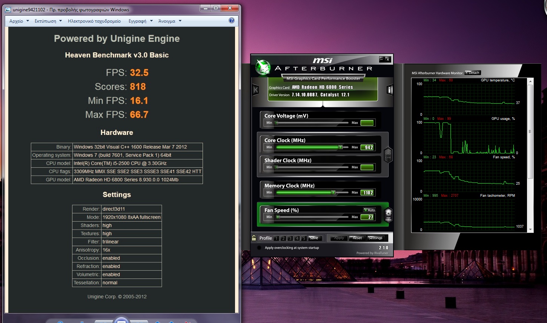Click the Apply button in Afterburner
This screenshot has height=323, width=547.
pyautogui.click(x=339, y=238)
